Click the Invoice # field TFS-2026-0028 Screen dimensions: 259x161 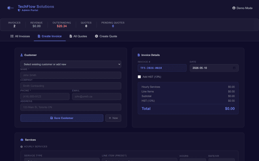162,68
